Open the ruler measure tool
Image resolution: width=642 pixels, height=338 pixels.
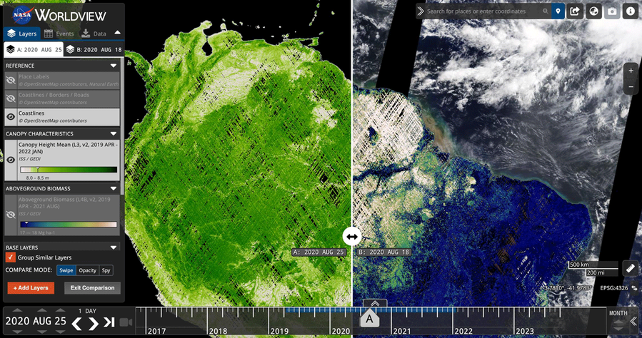pos(629,268)
